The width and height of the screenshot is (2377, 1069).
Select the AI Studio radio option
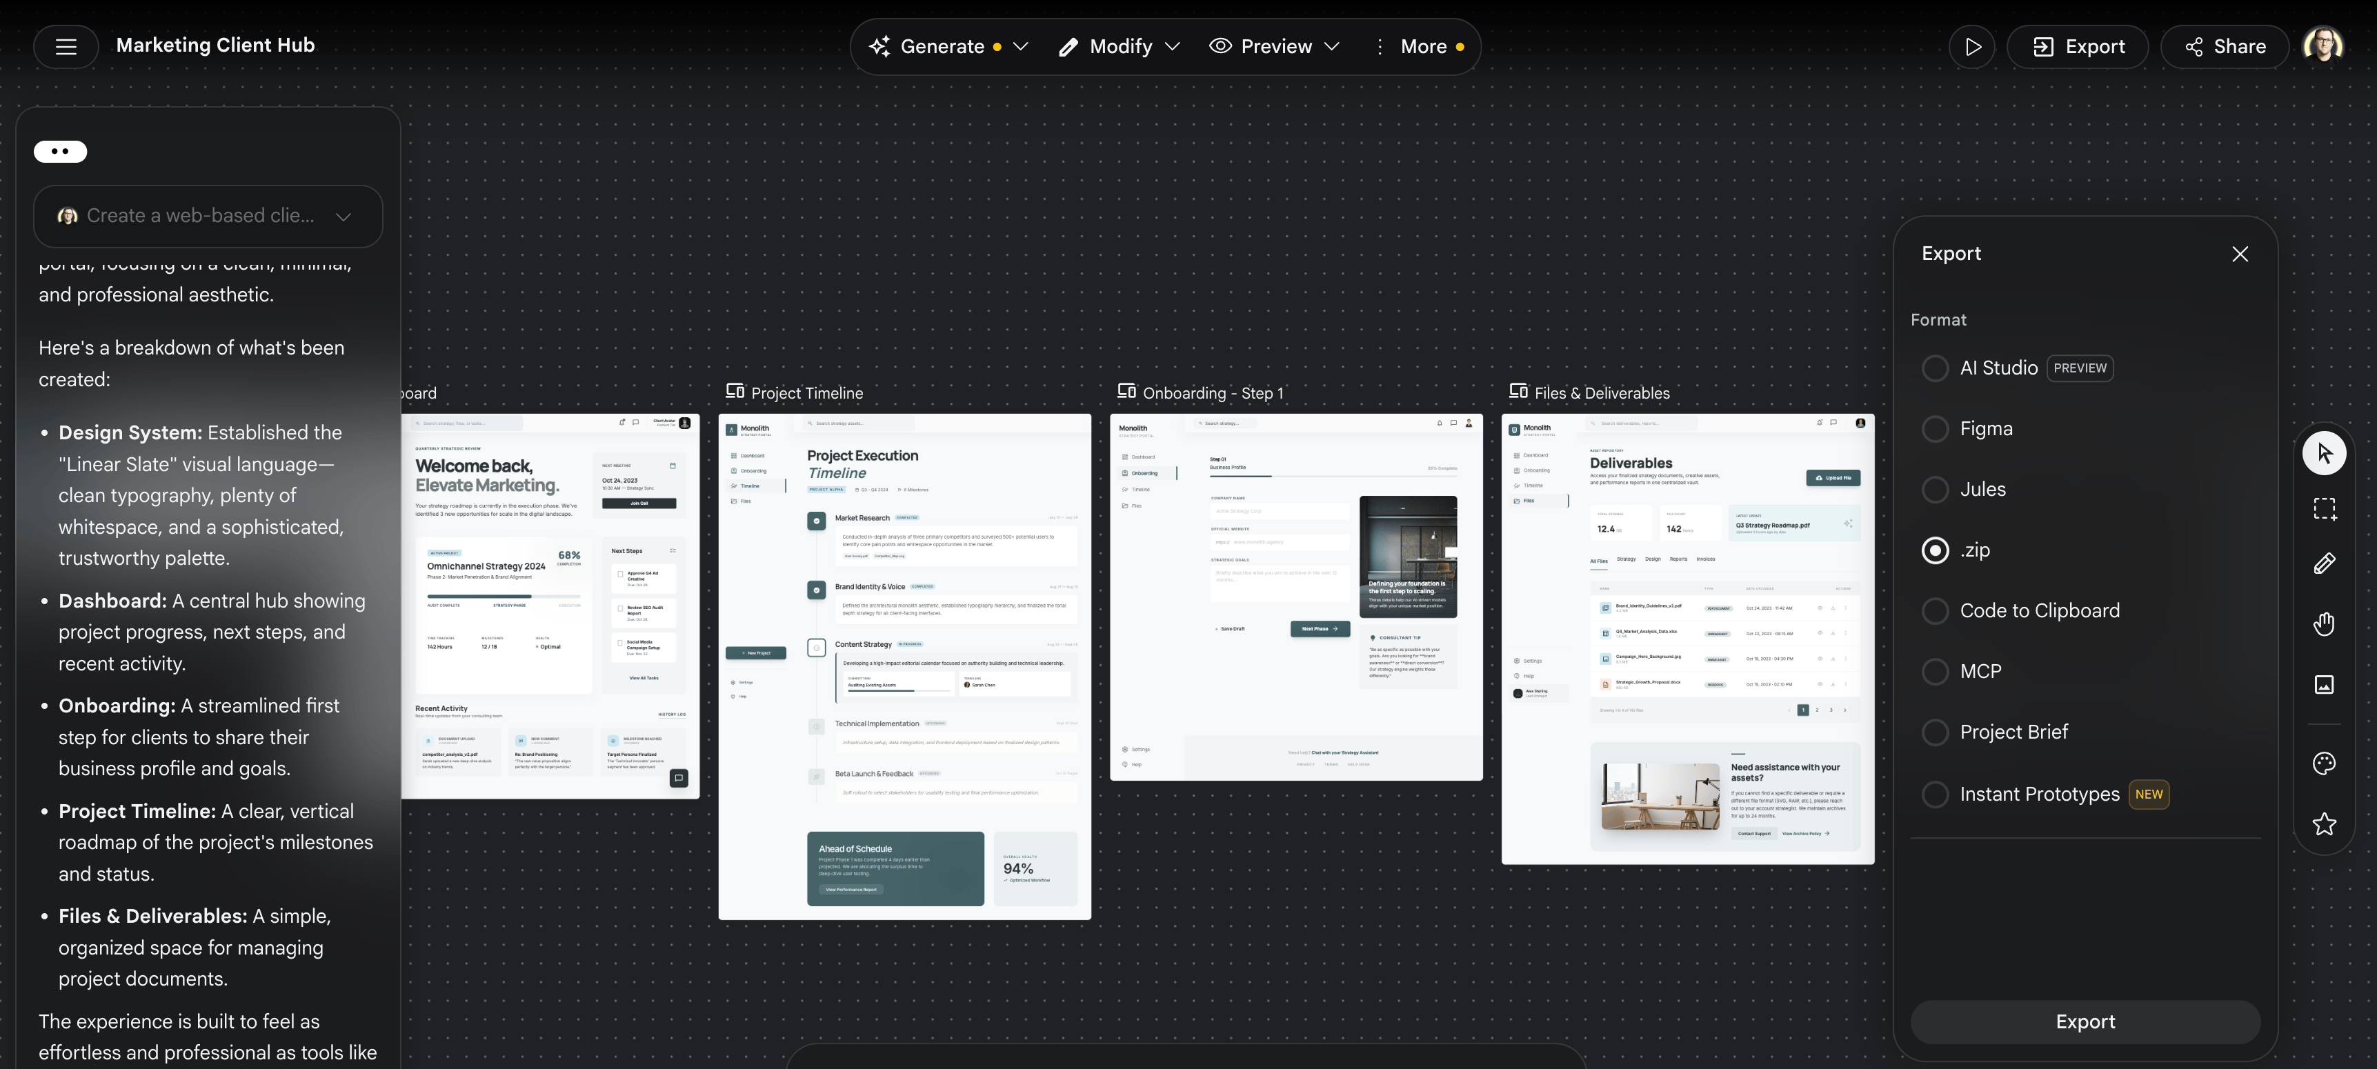[1935, 368]
